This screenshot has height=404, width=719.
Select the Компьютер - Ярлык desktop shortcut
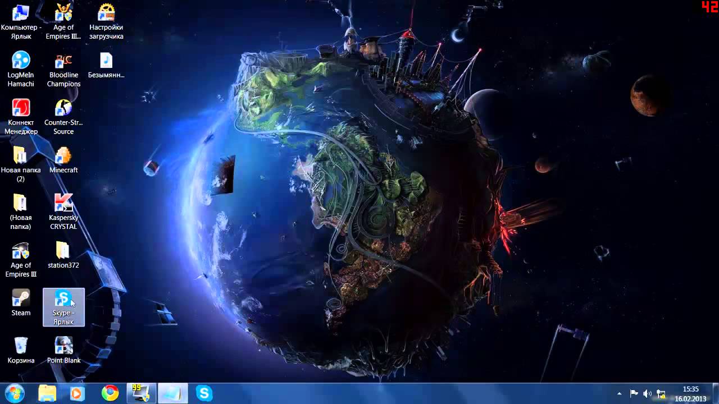pyautogui.click(x=21, y=22)
